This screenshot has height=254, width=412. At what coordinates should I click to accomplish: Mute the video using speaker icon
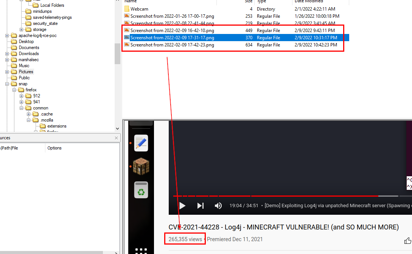pyautogui.click(x=218, y=206)
